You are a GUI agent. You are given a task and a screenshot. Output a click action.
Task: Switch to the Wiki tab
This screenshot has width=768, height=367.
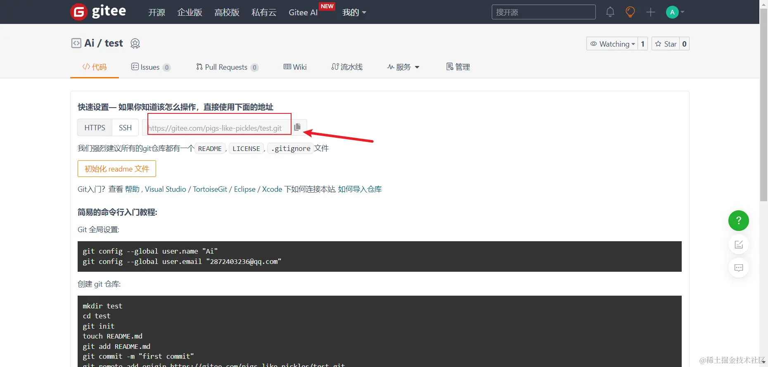coord(295,67)
